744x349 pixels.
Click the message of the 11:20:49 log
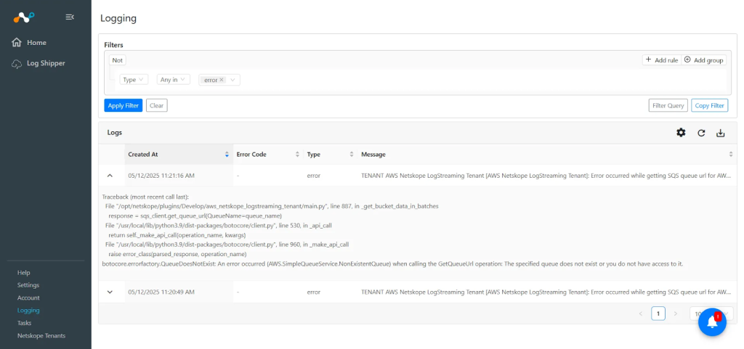point(546,292)
